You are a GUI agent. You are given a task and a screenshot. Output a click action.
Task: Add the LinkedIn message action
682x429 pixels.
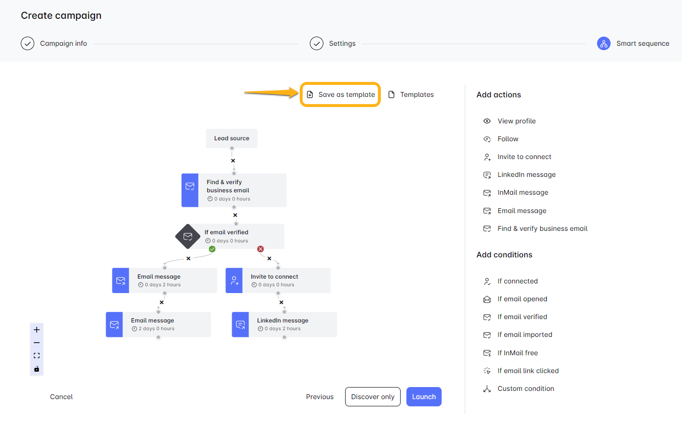coord(526,174)
